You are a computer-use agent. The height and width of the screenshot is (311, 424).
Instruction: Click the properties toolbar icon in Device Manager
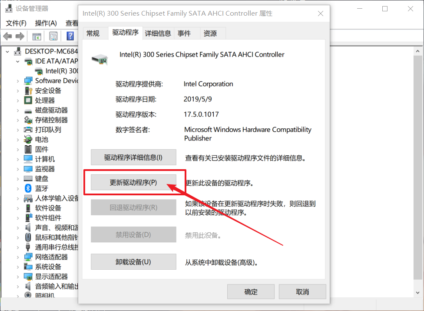[53, 36]
